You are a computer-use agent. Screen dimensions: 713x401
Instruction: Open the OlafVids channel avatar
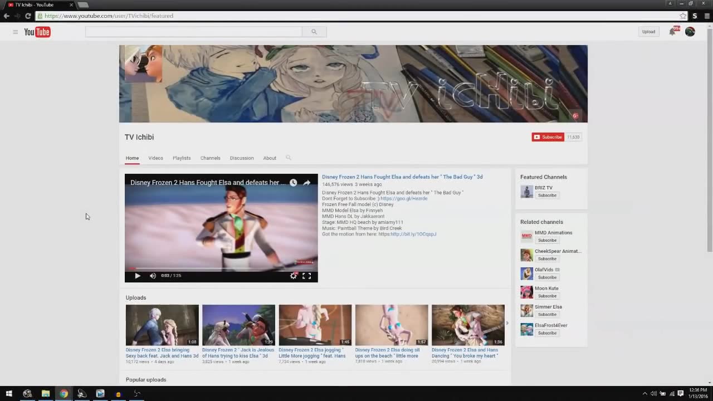coord(526,273)
